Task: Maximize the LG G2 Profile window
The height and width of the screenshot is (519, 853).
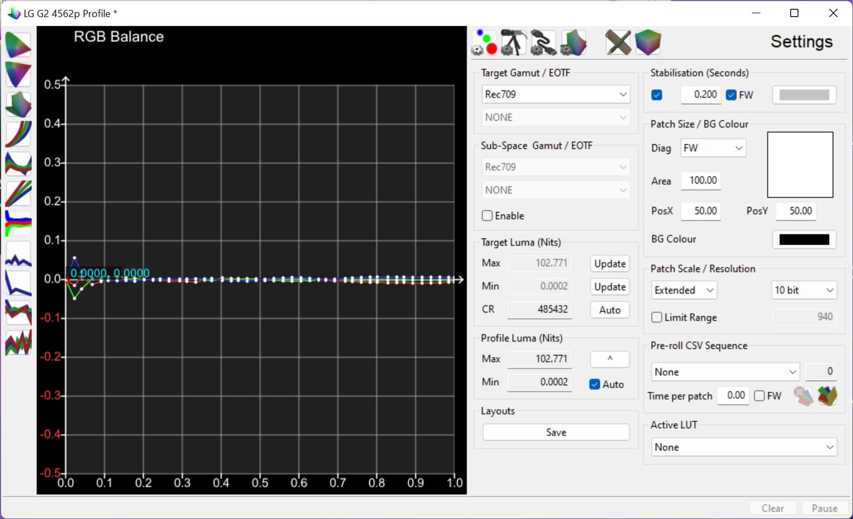Action: [794, 13]
